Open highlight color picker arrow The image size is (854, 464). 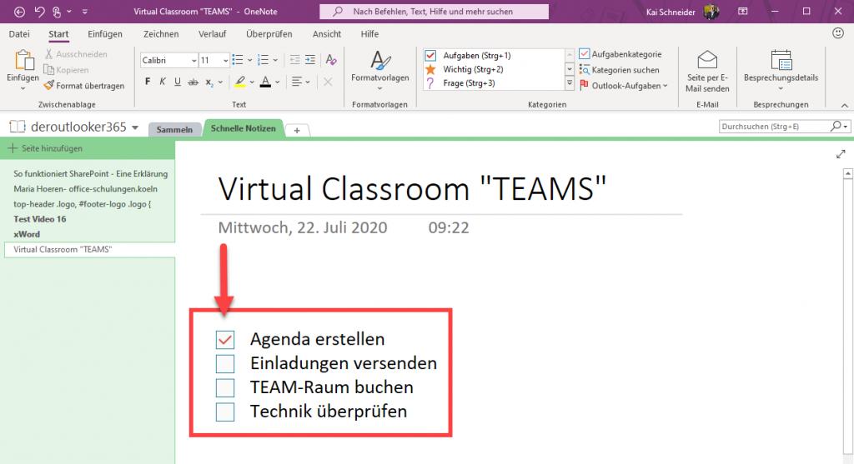click(252, 82)
